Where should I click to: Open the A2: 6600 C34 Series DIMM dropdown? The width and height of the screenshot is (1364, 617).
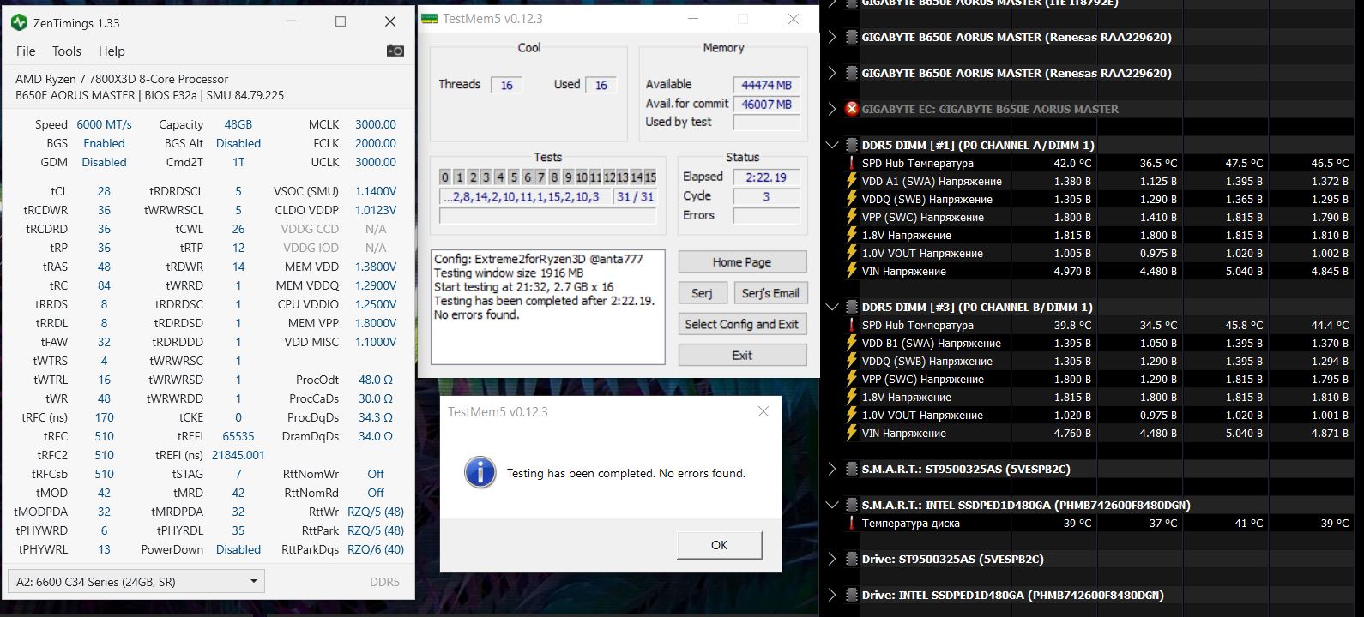point(136,581)
